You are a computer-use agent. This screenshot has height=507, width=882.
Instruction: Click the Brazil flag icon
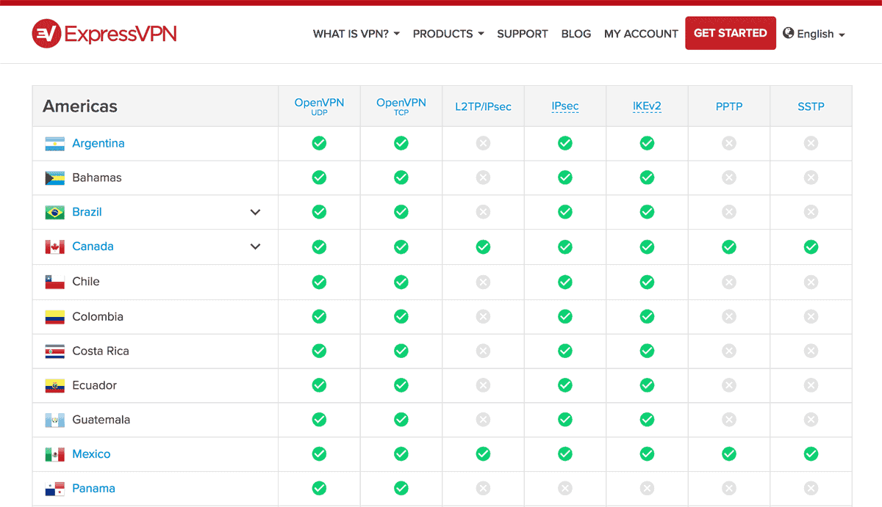pos(55,212)
